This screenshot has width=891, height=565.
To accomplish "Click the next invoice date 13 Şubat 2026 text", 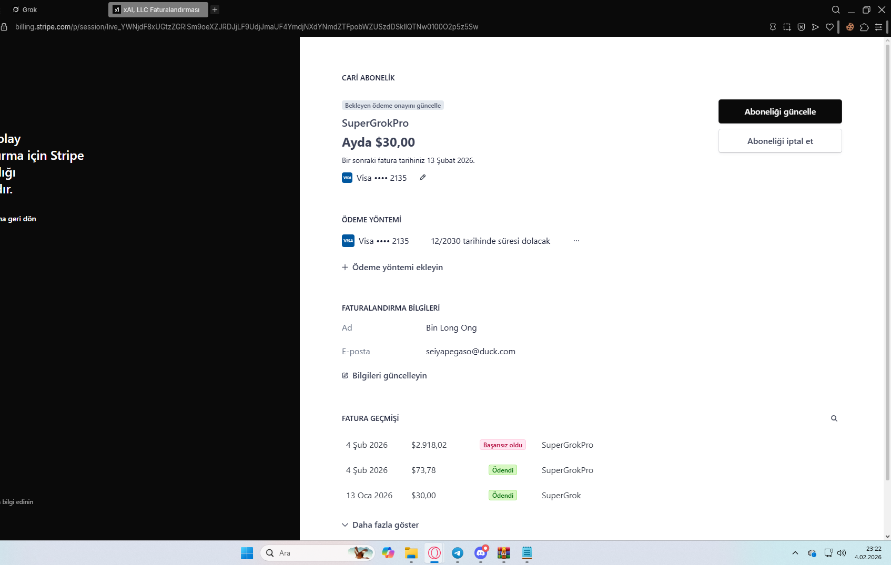I will tap(408, 160).
